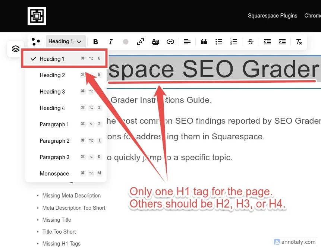Create a numbered list
Screen dimensions: 321x250
click(234, 42)
